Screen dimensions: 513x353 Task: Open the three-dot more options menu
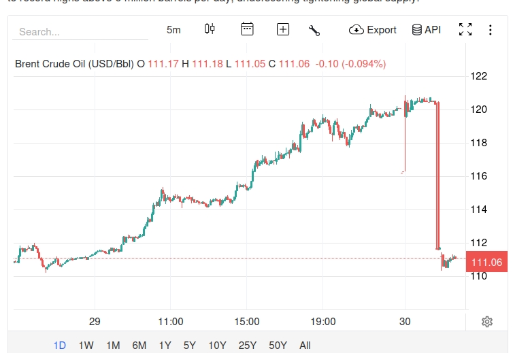click(491, 30)
